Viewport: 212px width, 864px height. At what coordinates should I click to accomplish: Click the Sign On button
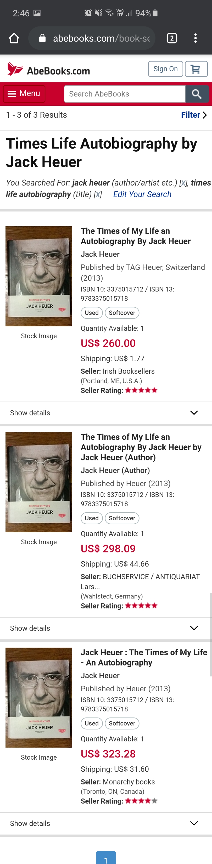point(166,69)
